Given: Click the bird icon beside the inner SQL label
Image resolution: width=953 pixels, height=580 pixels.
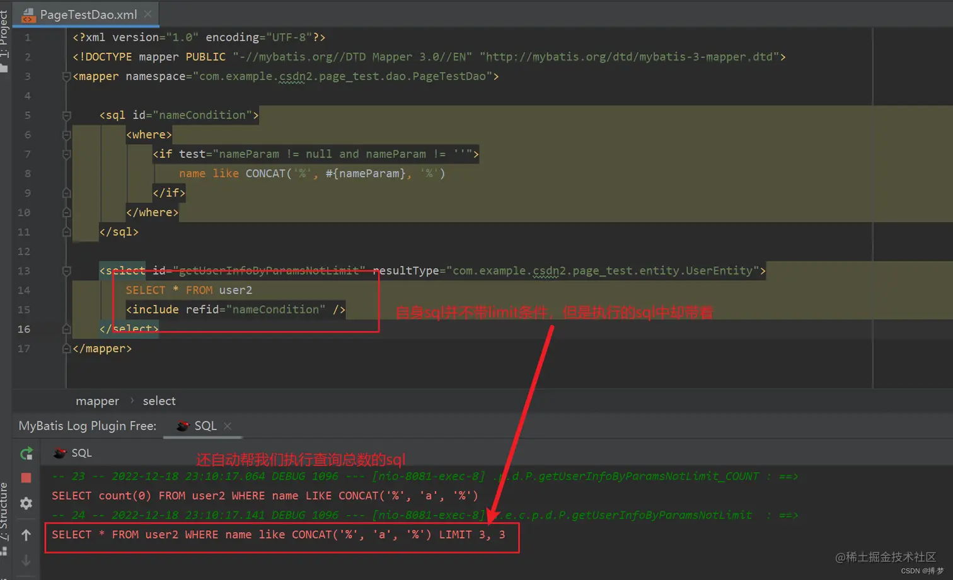Looking at the screenshot, I should (60, 453).
